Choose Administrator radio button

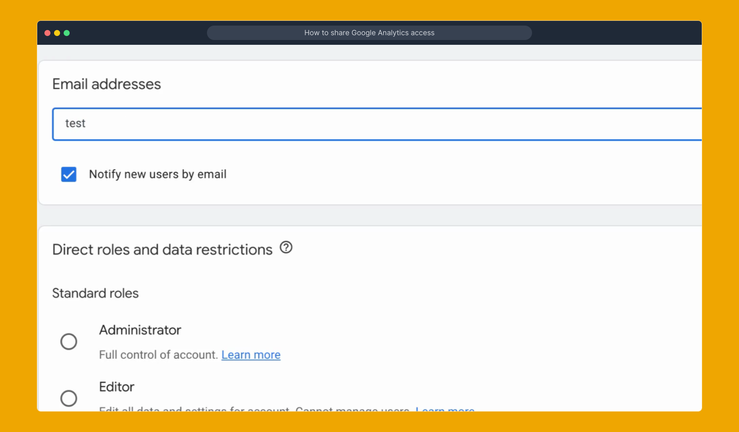point(69,341)
